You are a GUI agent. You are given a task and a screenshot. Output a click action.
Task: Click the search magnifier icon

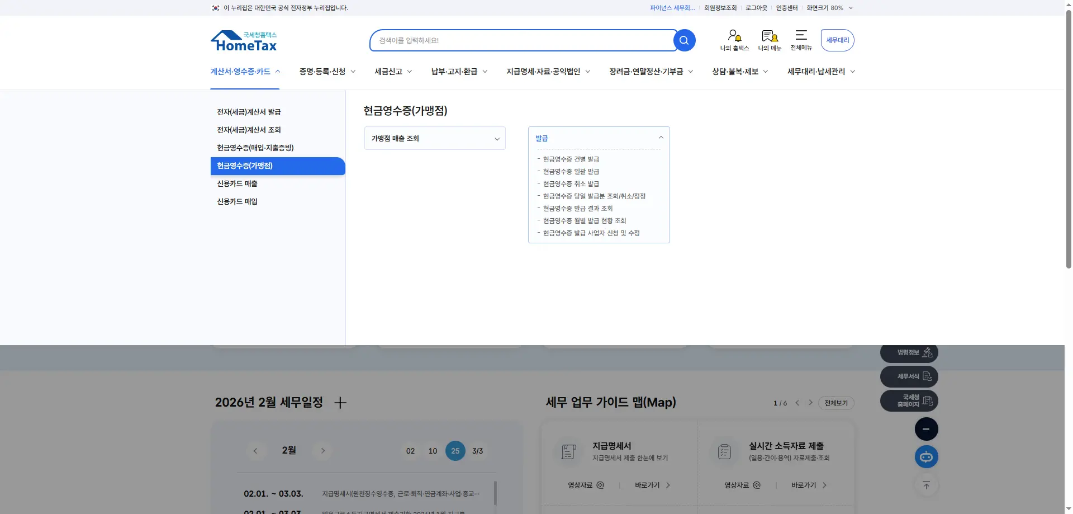pyautogui.click(x=684, y=40)
